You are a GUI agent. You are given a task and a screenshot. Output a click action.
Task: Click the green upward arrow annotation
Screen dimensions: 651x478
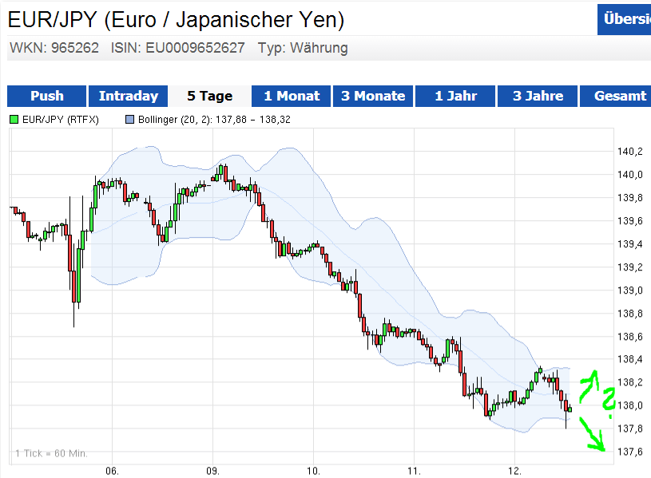(x=589, y=385)
